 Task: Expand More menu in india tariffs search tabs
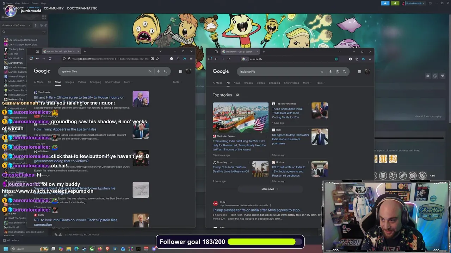307,83
